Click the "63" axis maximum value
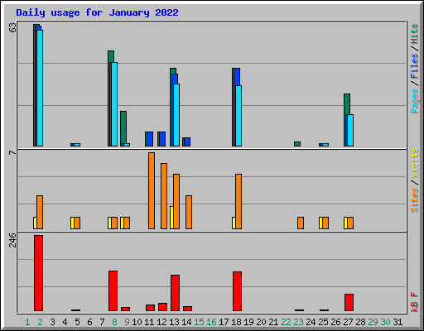 pyautogui.click(x=12, y=27)
